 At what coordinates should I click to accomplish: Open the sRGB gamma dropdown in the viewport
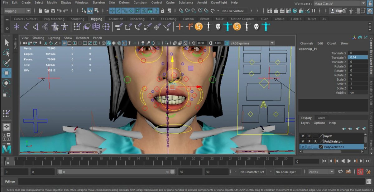point(272,43)
